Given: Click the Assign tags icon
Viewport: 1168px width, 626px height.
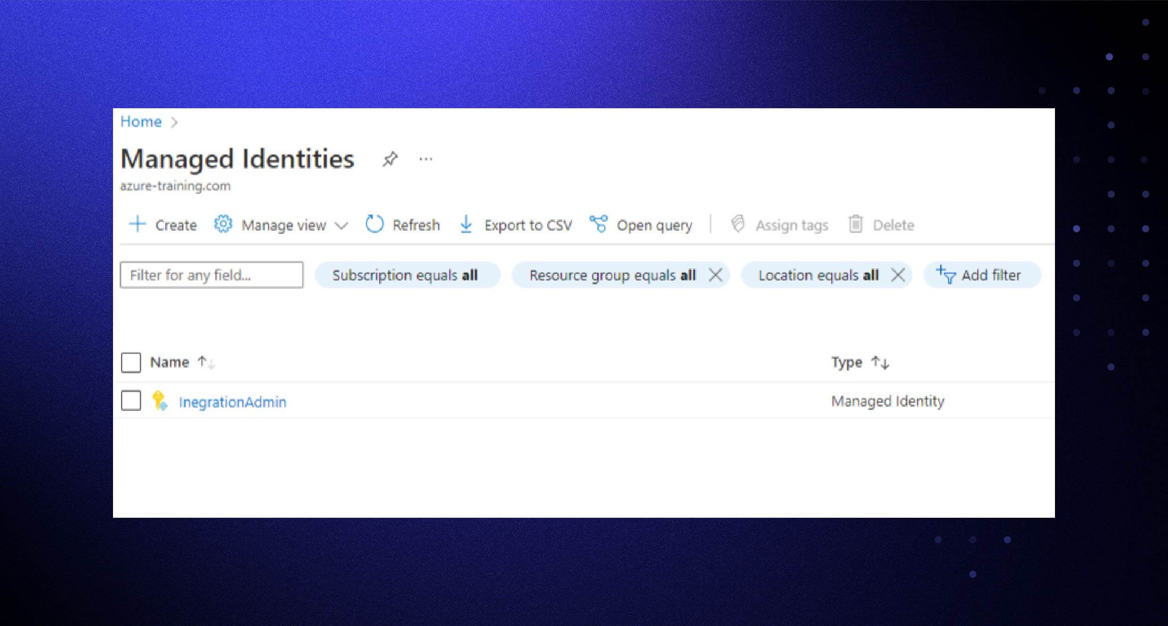Looking at the screenshot, I should tap(737, 225).
